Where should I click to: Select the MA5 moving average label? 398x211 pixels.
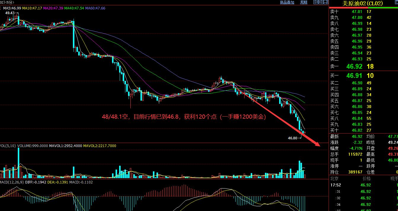pyautogui.click(x=12, y=8)
